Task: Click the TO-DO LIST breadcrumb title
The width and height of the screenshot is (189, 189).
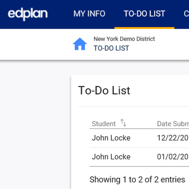Action: click(111, 48)
